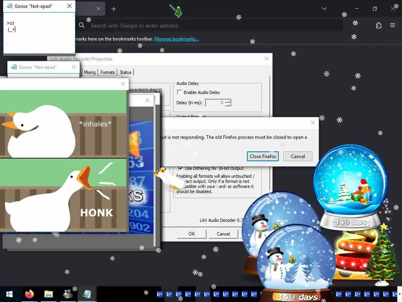
Task: Switch to the Notepad taskbar icon
Action: 87,294
